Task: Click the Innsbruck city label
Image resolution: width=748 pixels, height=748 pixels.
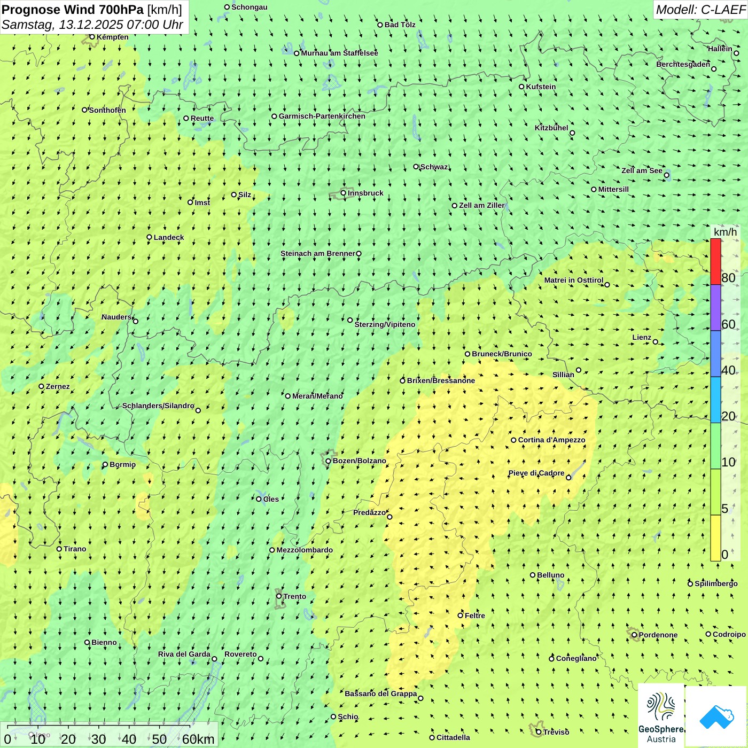Action: pos(365,193)
